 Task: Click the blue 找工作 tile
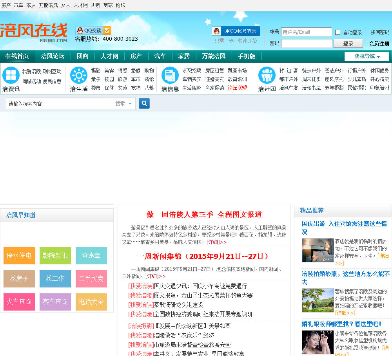click(x=55, y=278)
